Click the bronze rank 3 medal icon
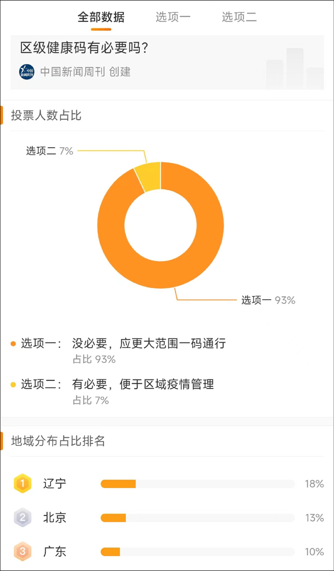 coord(22,552)
